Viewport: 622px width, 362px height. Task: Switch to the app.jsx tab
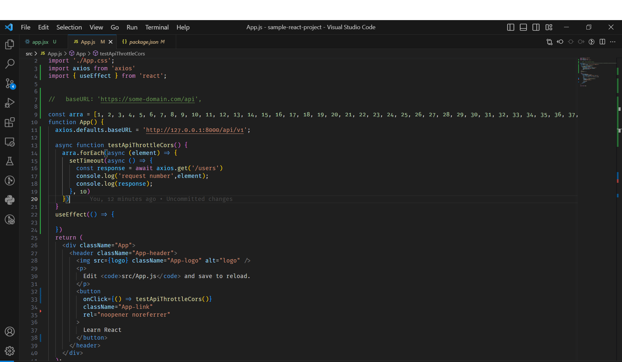40,42
